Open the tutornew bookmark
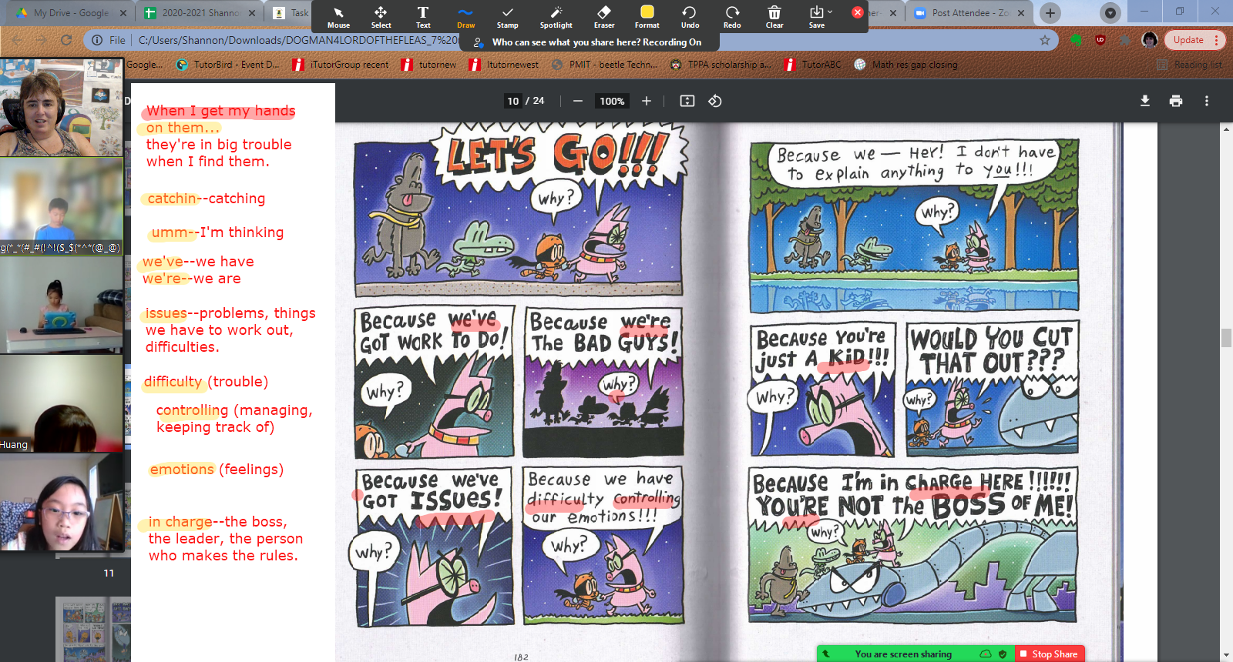This screenshot has height=662, width=1233. coord(429,65)
